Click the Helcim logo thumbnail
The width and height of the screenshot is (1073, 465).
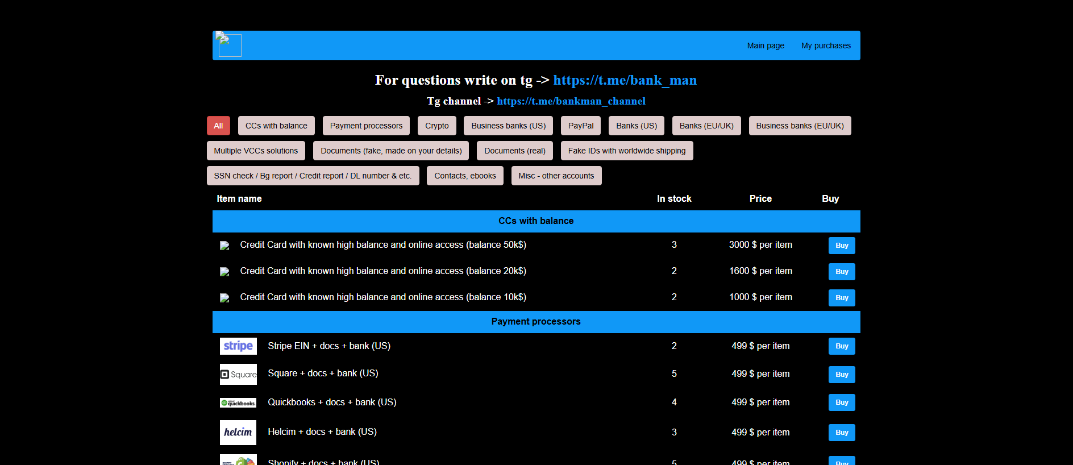point(238,433)
